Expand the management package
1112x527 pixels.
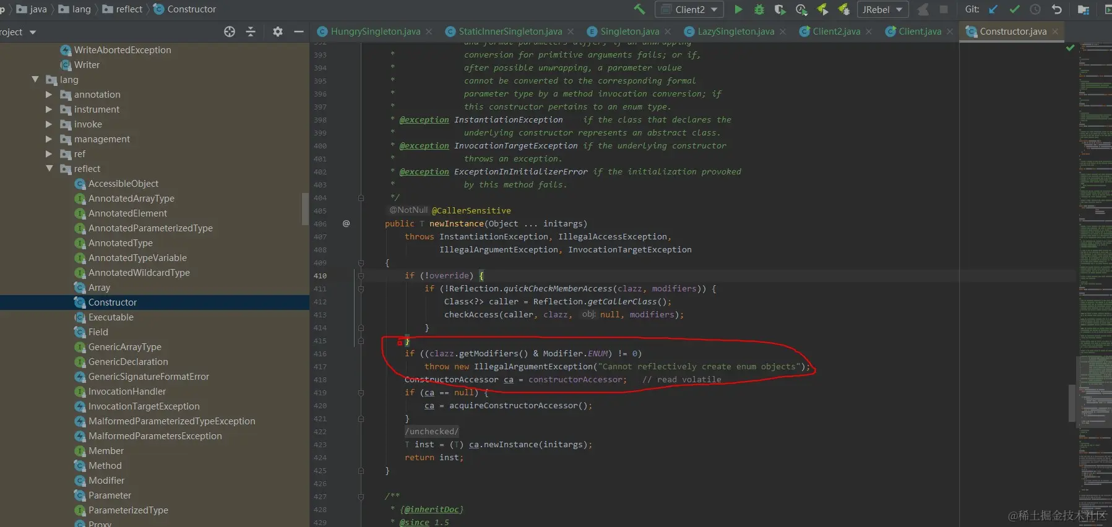tap(49, 139)
